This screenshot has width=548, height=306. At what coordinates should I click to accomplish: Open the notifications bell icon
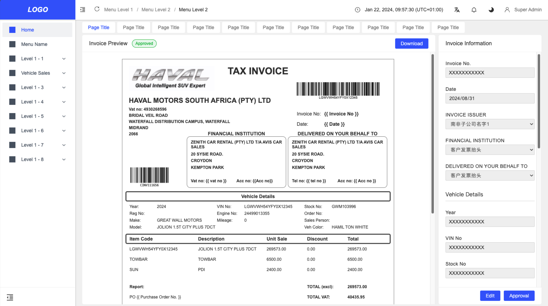[x=474, y=10]
